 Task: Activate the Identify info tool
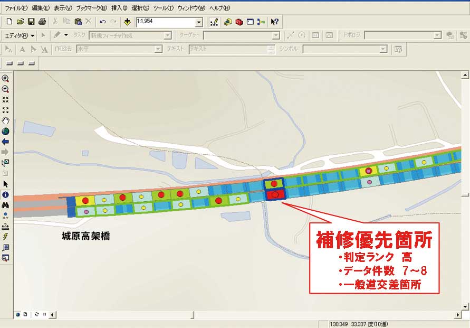click(5, 194)
